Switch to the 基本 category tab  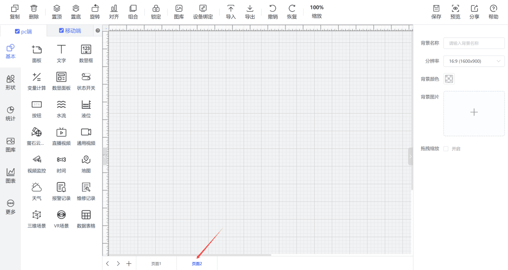[10, 52]
